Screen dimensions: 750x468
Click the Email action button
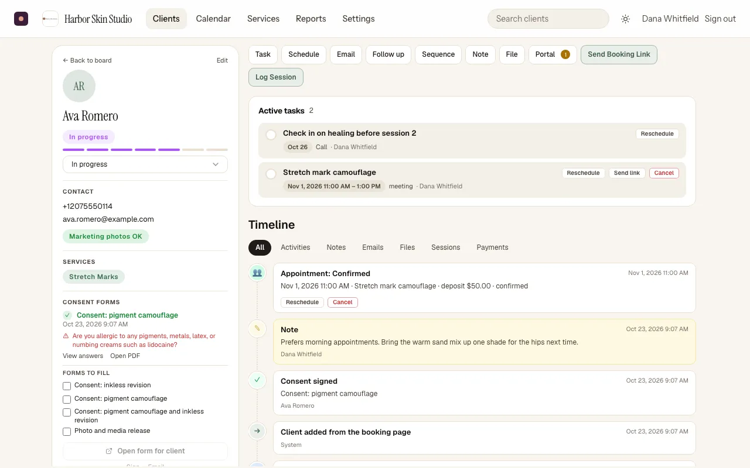pos(346,54)
